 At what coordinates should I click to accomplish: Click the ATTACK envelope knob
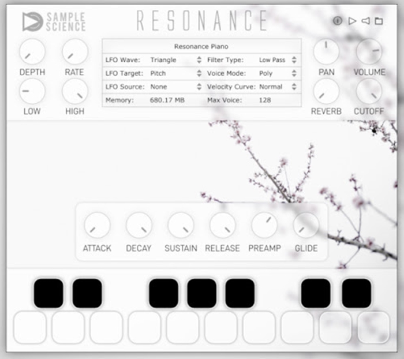click(97, 225)
